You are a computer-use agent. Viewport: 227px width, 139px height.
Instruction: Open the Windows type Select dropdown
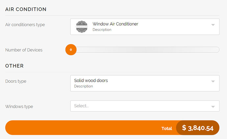145,106
